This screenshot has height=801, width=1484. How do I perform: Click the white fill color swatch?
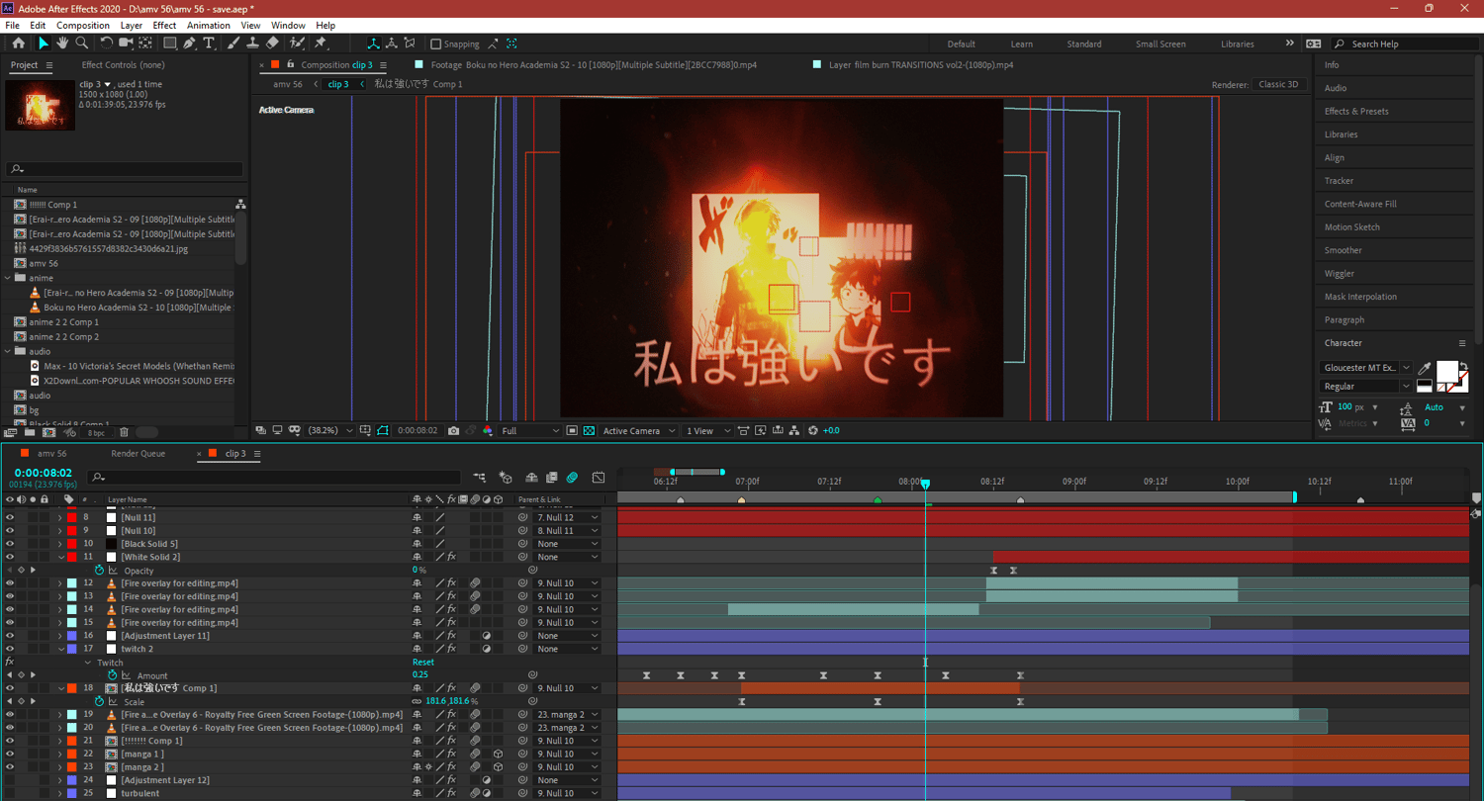tap(1445, 371)
